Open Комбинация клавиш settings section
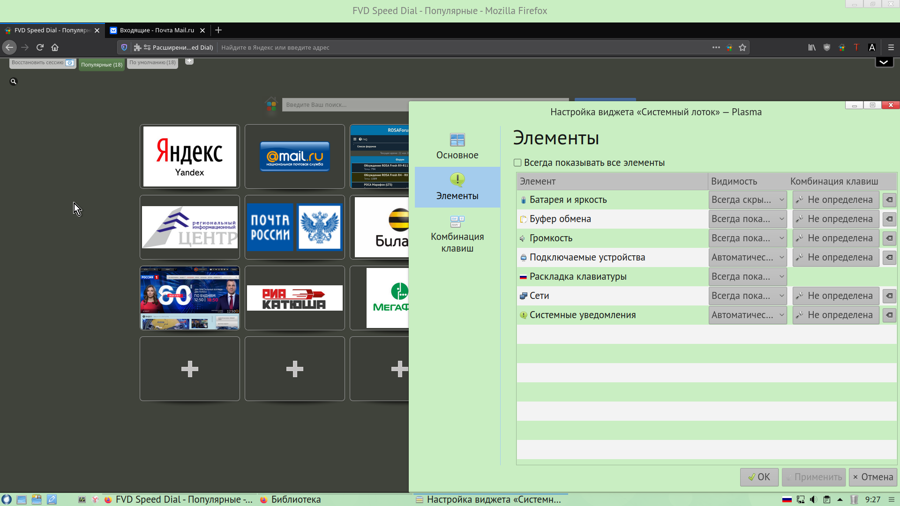 click(x=457, y=234)
